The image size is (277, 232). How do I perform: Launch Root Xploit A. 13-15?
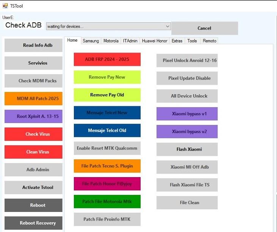click(33, 116)
